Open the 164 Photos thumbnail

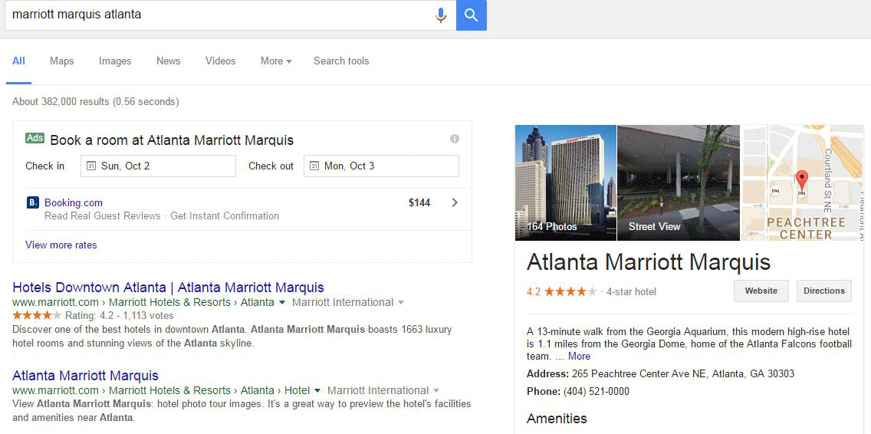[x=566, y=182]
